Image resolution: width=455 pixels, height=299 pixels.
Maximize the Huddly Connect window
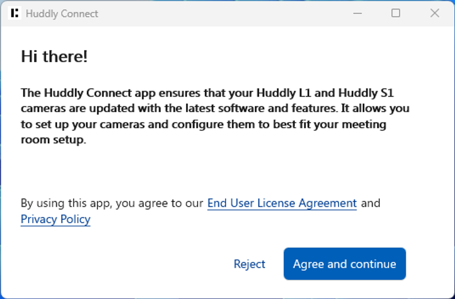click(396, 13)
